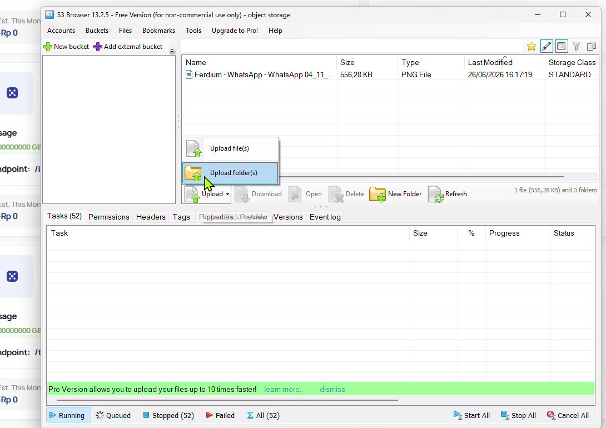Switch to the Versions tab
The height and width of the screenshot is (428, 606).
pyautogui.click(x=288, y=217)
